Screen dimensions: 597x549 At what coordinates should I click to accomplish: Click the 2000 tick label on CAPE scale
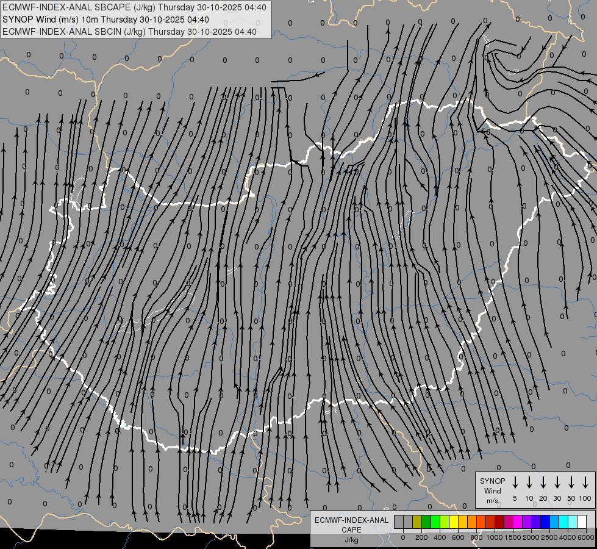531,537
